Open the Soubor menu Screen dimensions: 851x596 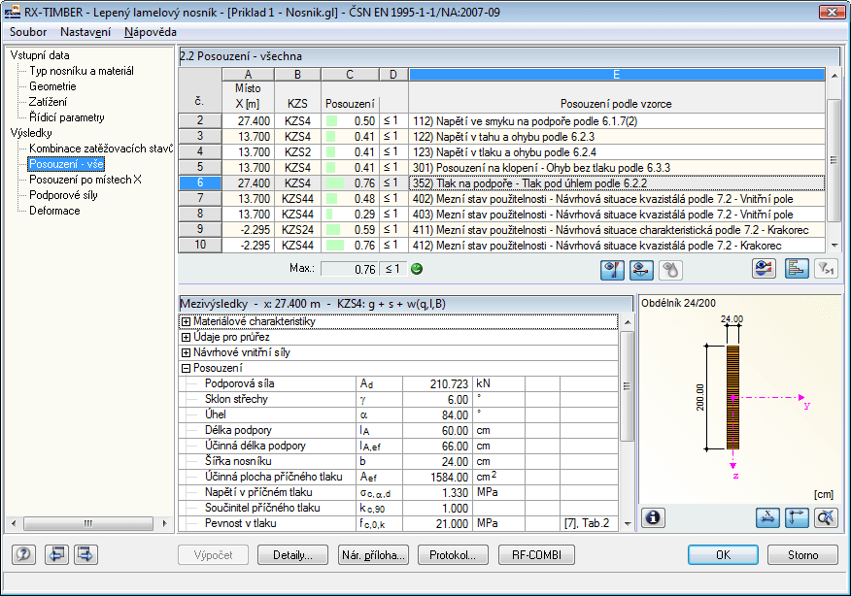(x=28, y=32)
